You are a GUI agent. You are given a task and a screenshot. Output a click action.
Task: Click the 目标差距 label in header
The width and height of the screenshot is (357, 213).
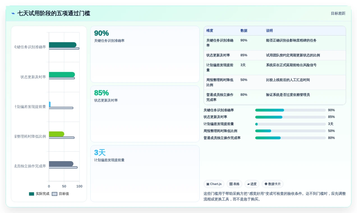pos(338,13)
